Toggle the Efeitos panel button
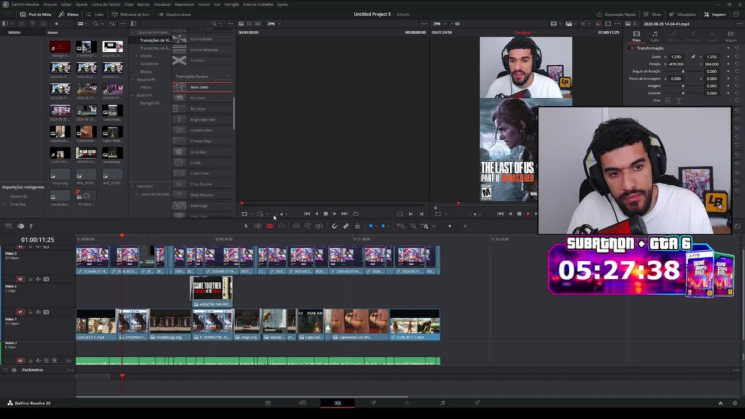This screenshot has height=419, width=745. click(69, 14)
